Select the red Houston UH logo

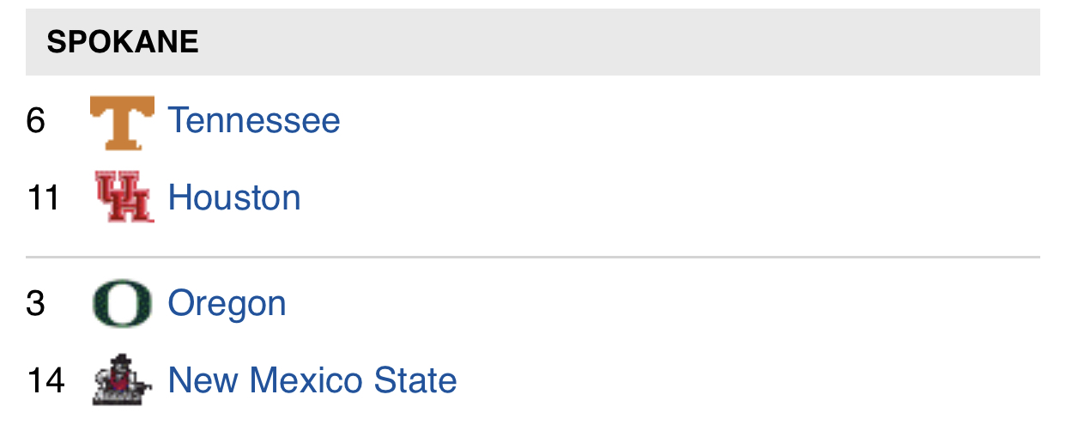123,197
